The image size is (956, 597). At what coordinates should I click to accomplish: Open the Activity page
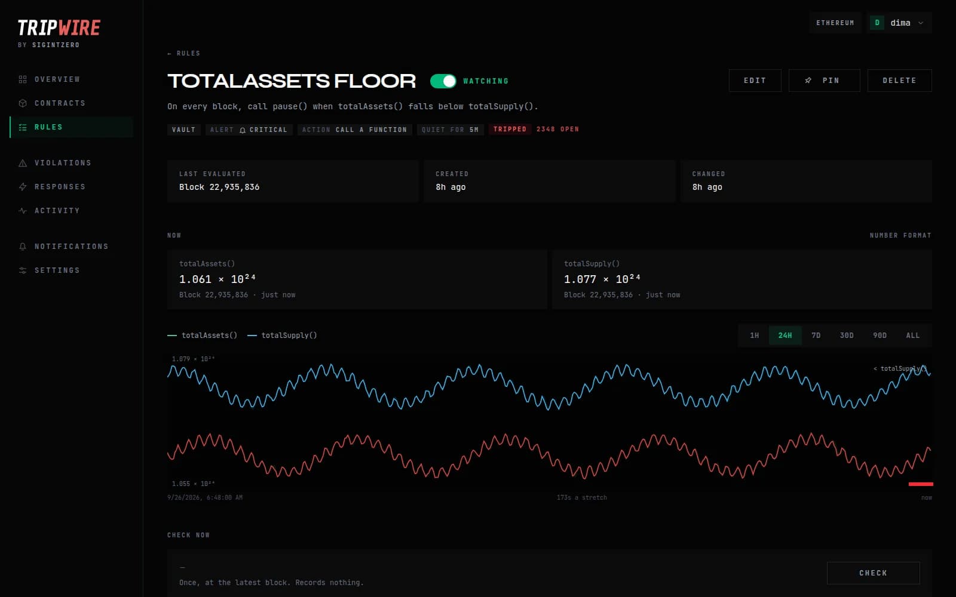point(72,211)
